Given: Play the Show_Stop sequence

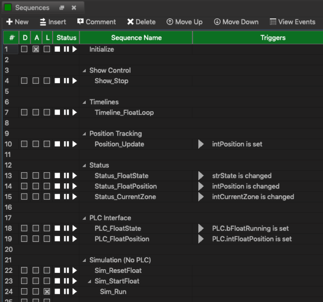Looking at the screenshot, I should 75,81.
